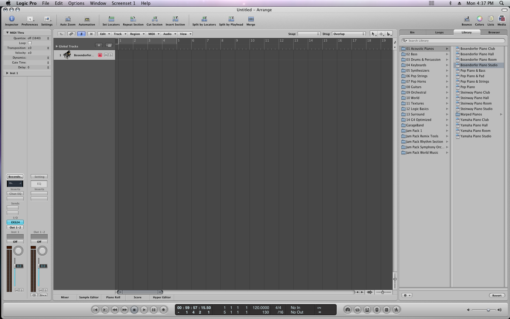Screen dimensions: 510x319
Task: Toggle the Link chain button
Action: pyautogui.click(x=71, y=34)
